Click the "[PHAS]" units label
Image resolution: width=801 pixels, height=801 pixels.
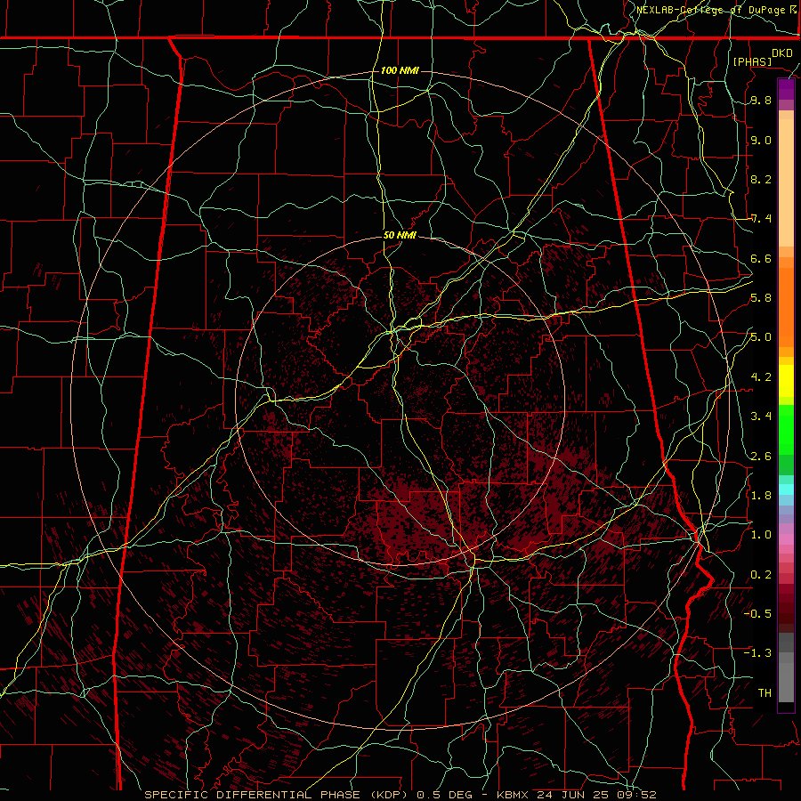click(x=752, y=61)
